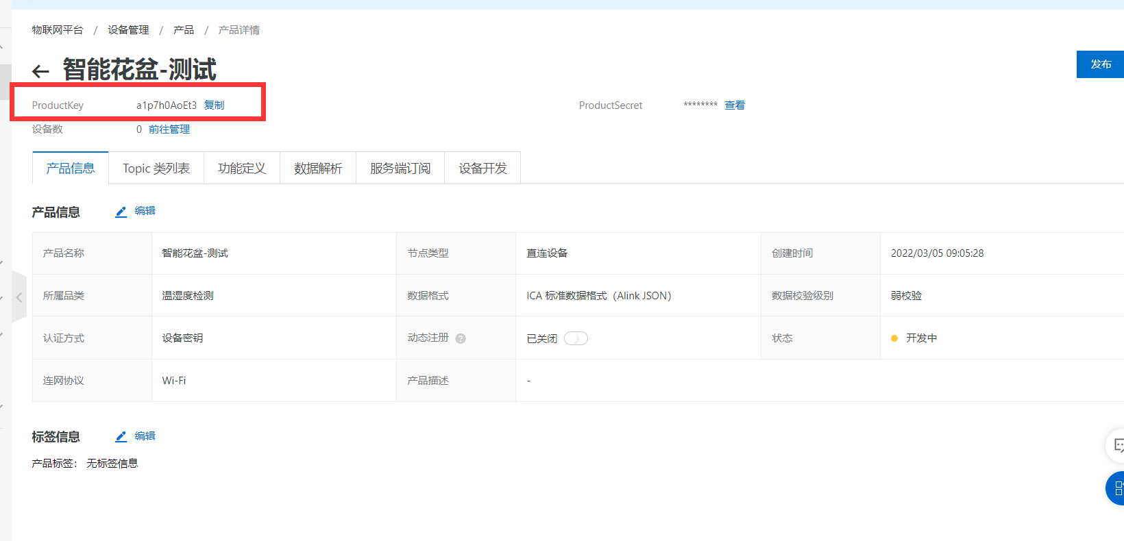The image size is (1124, 541).
Task: Click the masked ******** secret value
Action: point(700,105)
